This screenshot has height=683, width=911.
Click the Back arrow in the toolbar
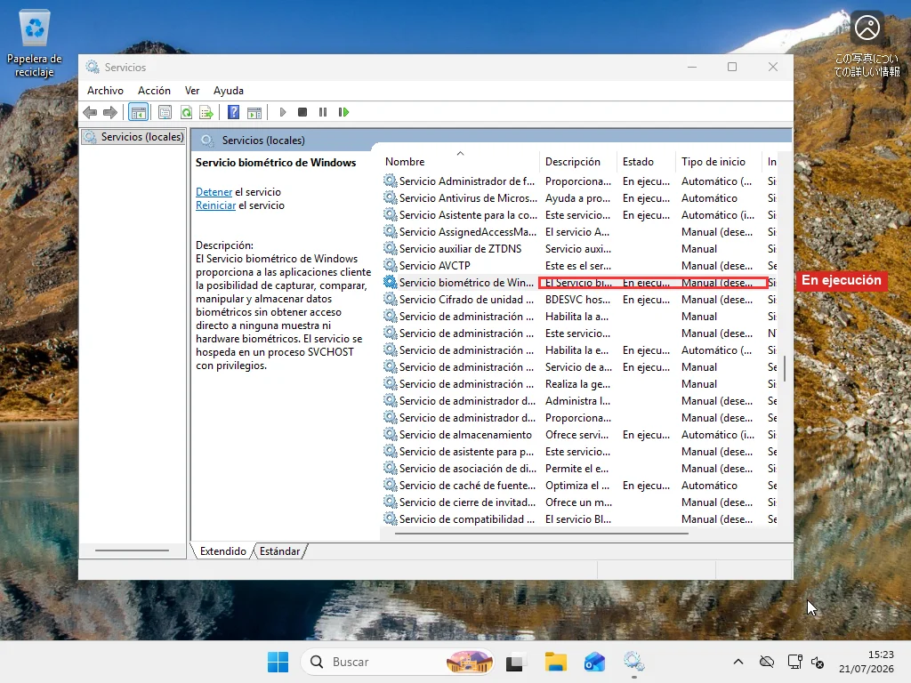(90, 112)
